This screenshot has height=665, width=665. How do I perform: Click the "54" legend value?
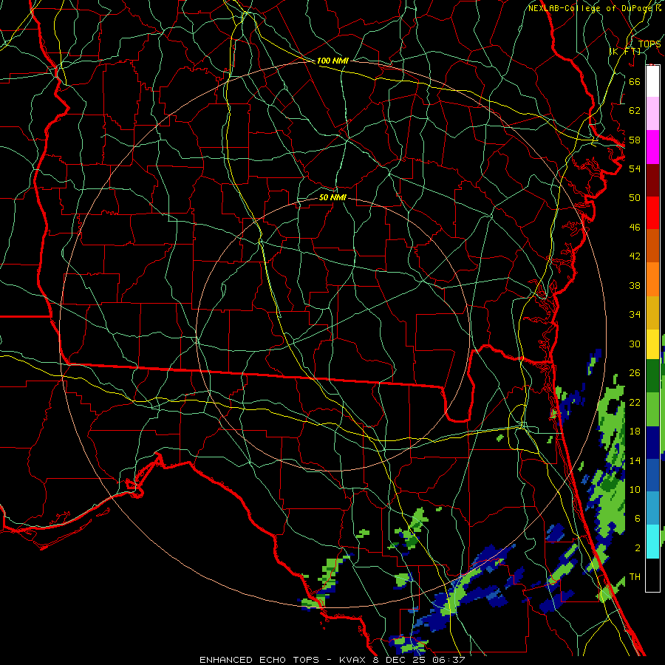(x=635, y=168)
